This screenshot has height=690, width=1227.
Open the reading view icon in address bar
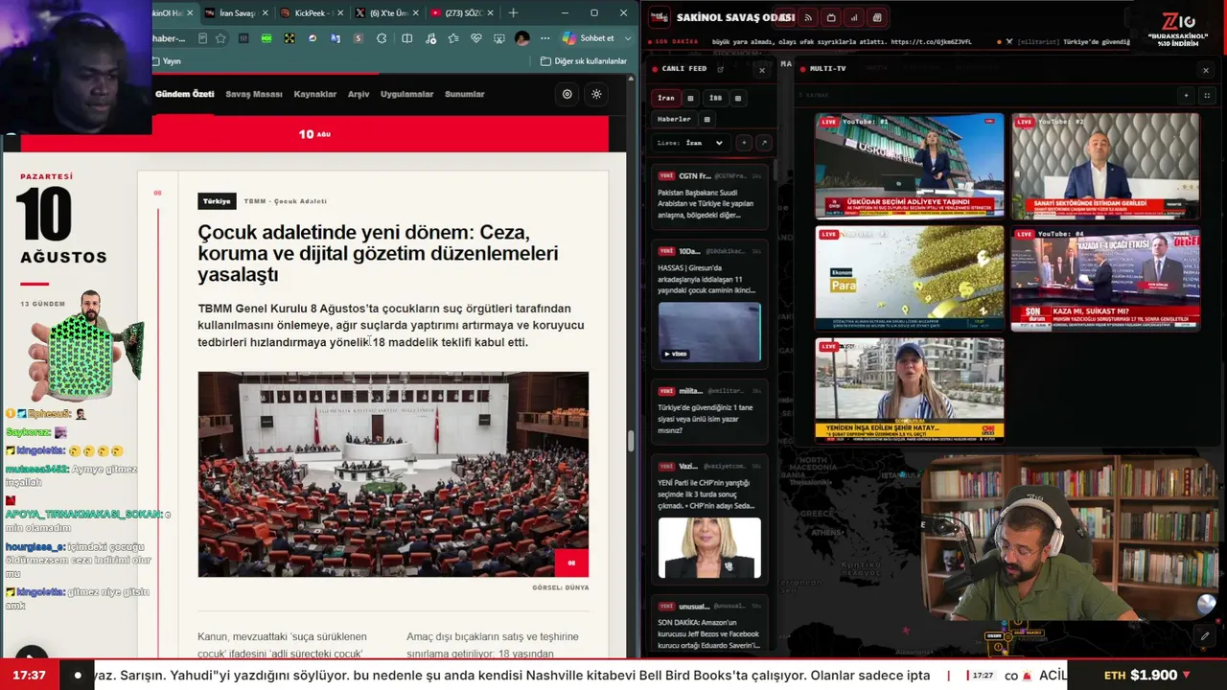tap(202, 38)
